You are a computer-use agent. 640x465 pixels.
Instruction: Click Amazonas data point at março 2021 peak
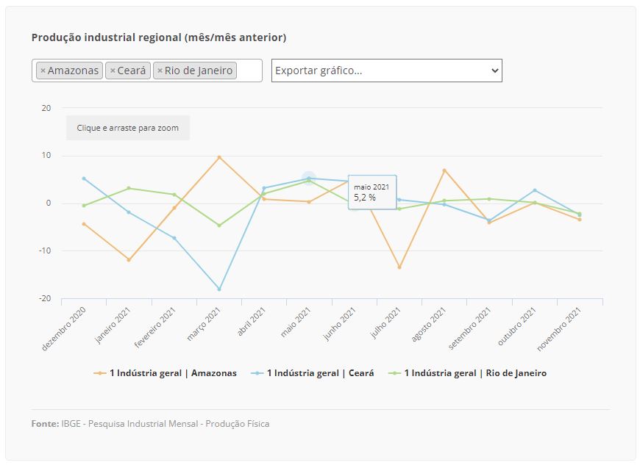click(x=219, y=157)
